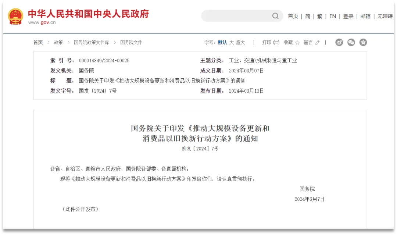Switch site language to EN

click(333, 16)
